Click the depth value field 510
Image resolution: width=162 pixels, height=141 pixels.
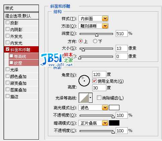click(x=122, y=33)
